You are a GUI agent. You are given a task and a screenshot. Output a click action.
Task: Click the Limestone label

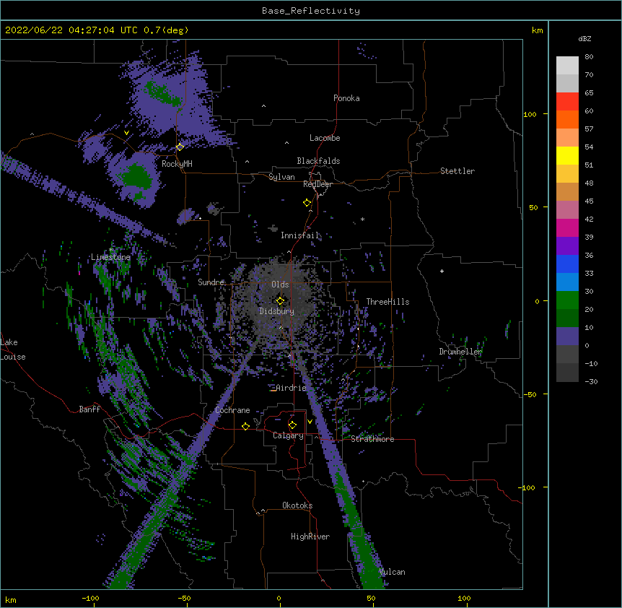(110, 257)
